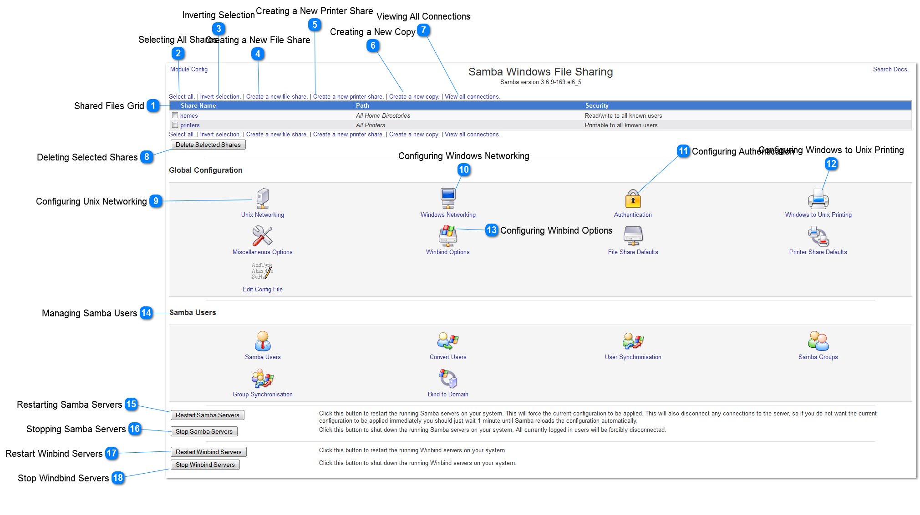Image resolution: width=920 pixels, height=515 pixels.
Task: Click the Security column header
Action: click(597, 106)
